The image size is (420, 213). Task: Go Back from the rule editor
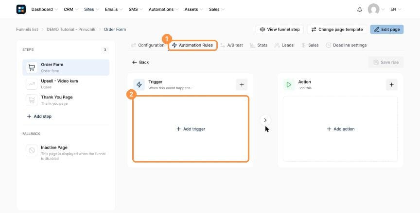tap(140, 62)
